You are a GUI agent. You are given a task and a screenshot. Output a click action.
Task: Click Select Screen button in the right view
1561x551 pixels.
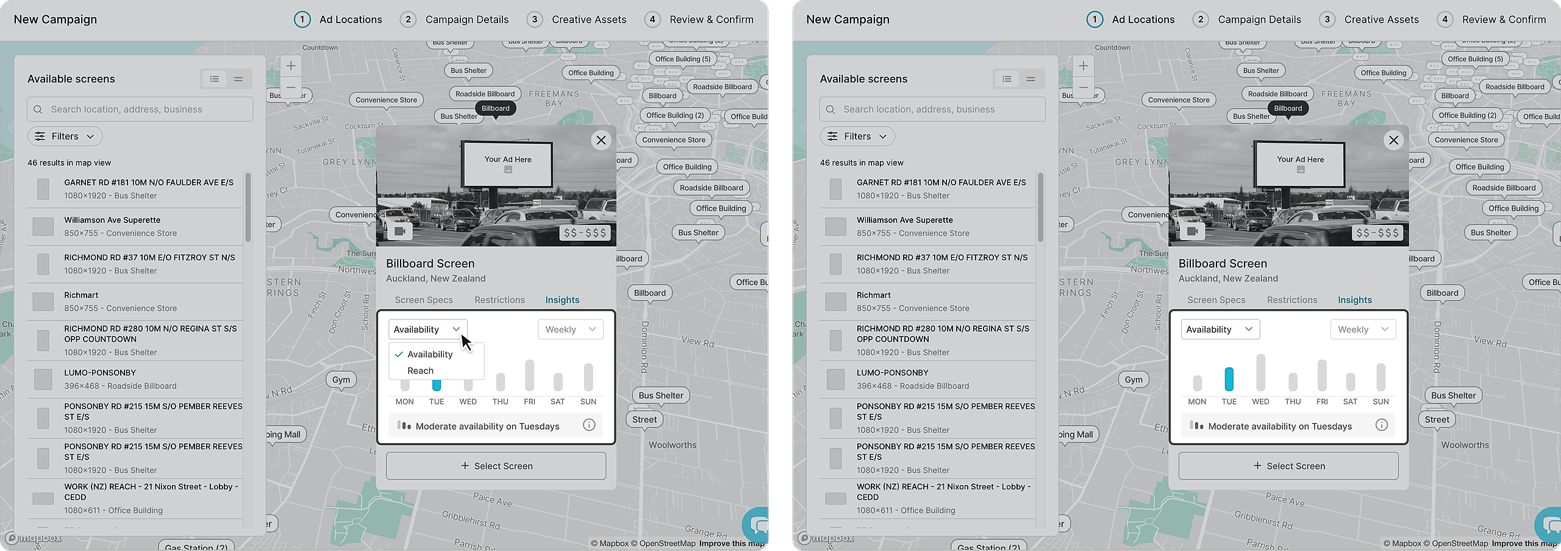(x=1288, y=466)
